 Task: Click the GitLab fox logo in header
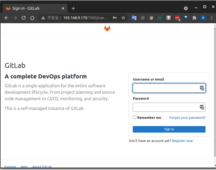click(x=107, y=29)
